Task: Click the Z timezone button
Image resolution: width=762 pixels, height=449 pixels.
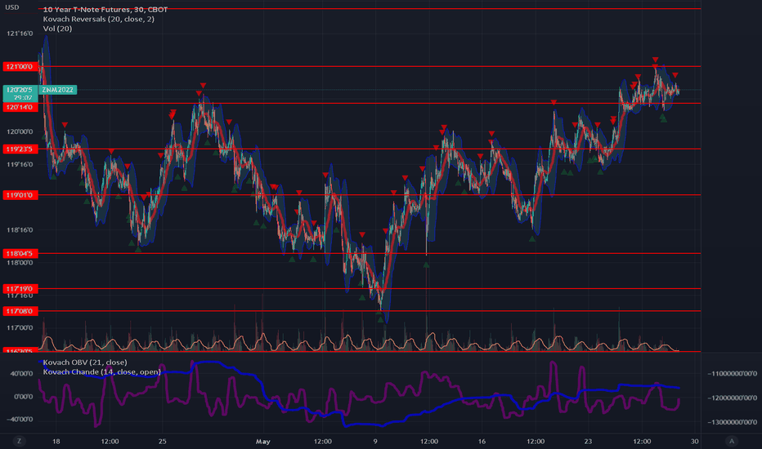Action: pyautogui.click(x=19, y=441)
